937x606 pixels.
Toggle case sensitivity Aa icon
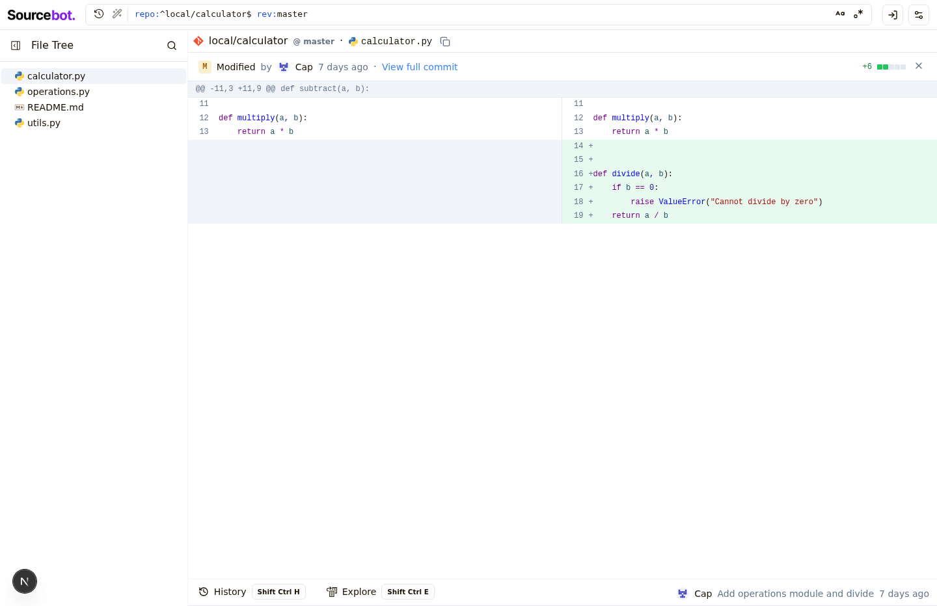tap(840, 14)
